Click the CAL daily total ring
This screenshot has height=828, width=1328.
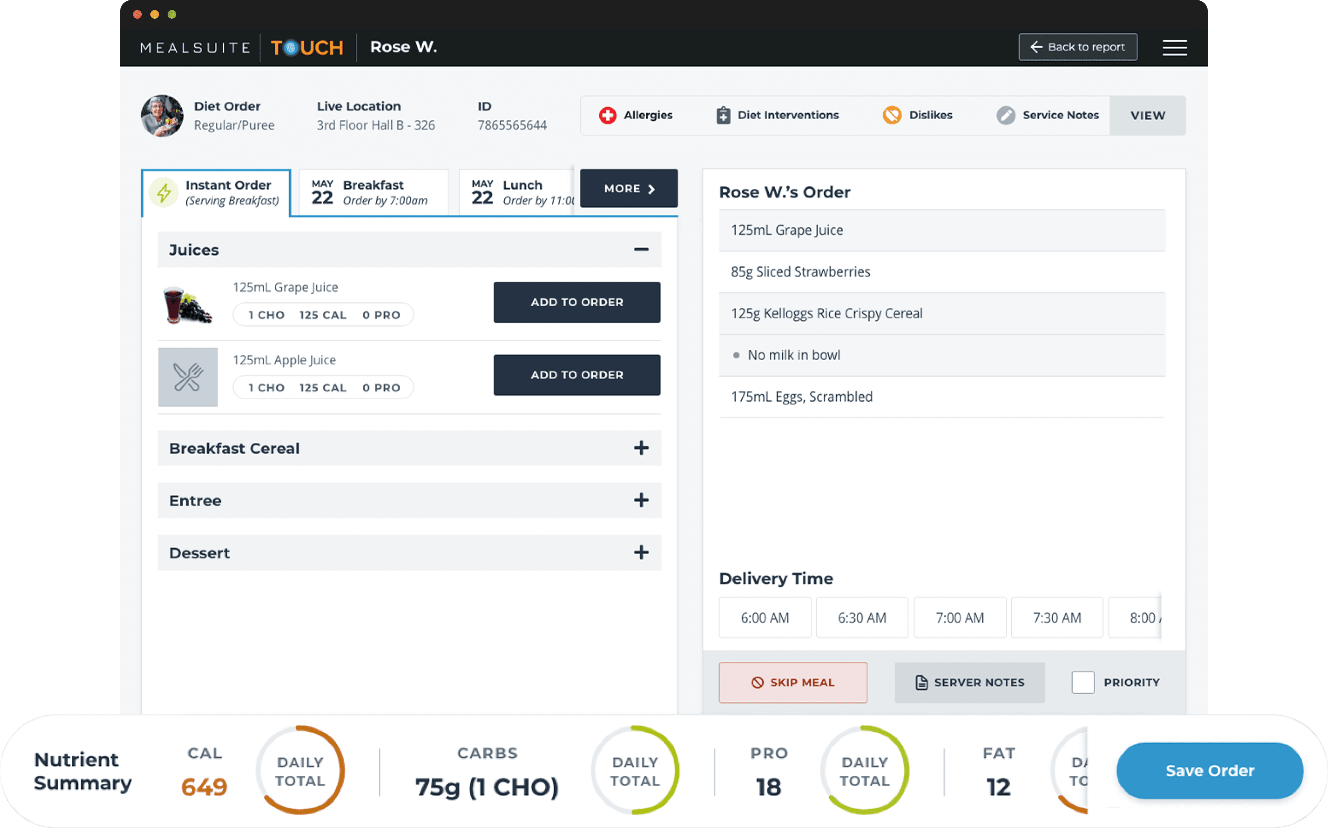(300, 770)
